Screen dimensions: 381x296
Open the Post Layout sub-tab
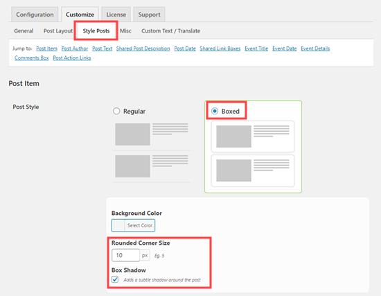point(58,31)
